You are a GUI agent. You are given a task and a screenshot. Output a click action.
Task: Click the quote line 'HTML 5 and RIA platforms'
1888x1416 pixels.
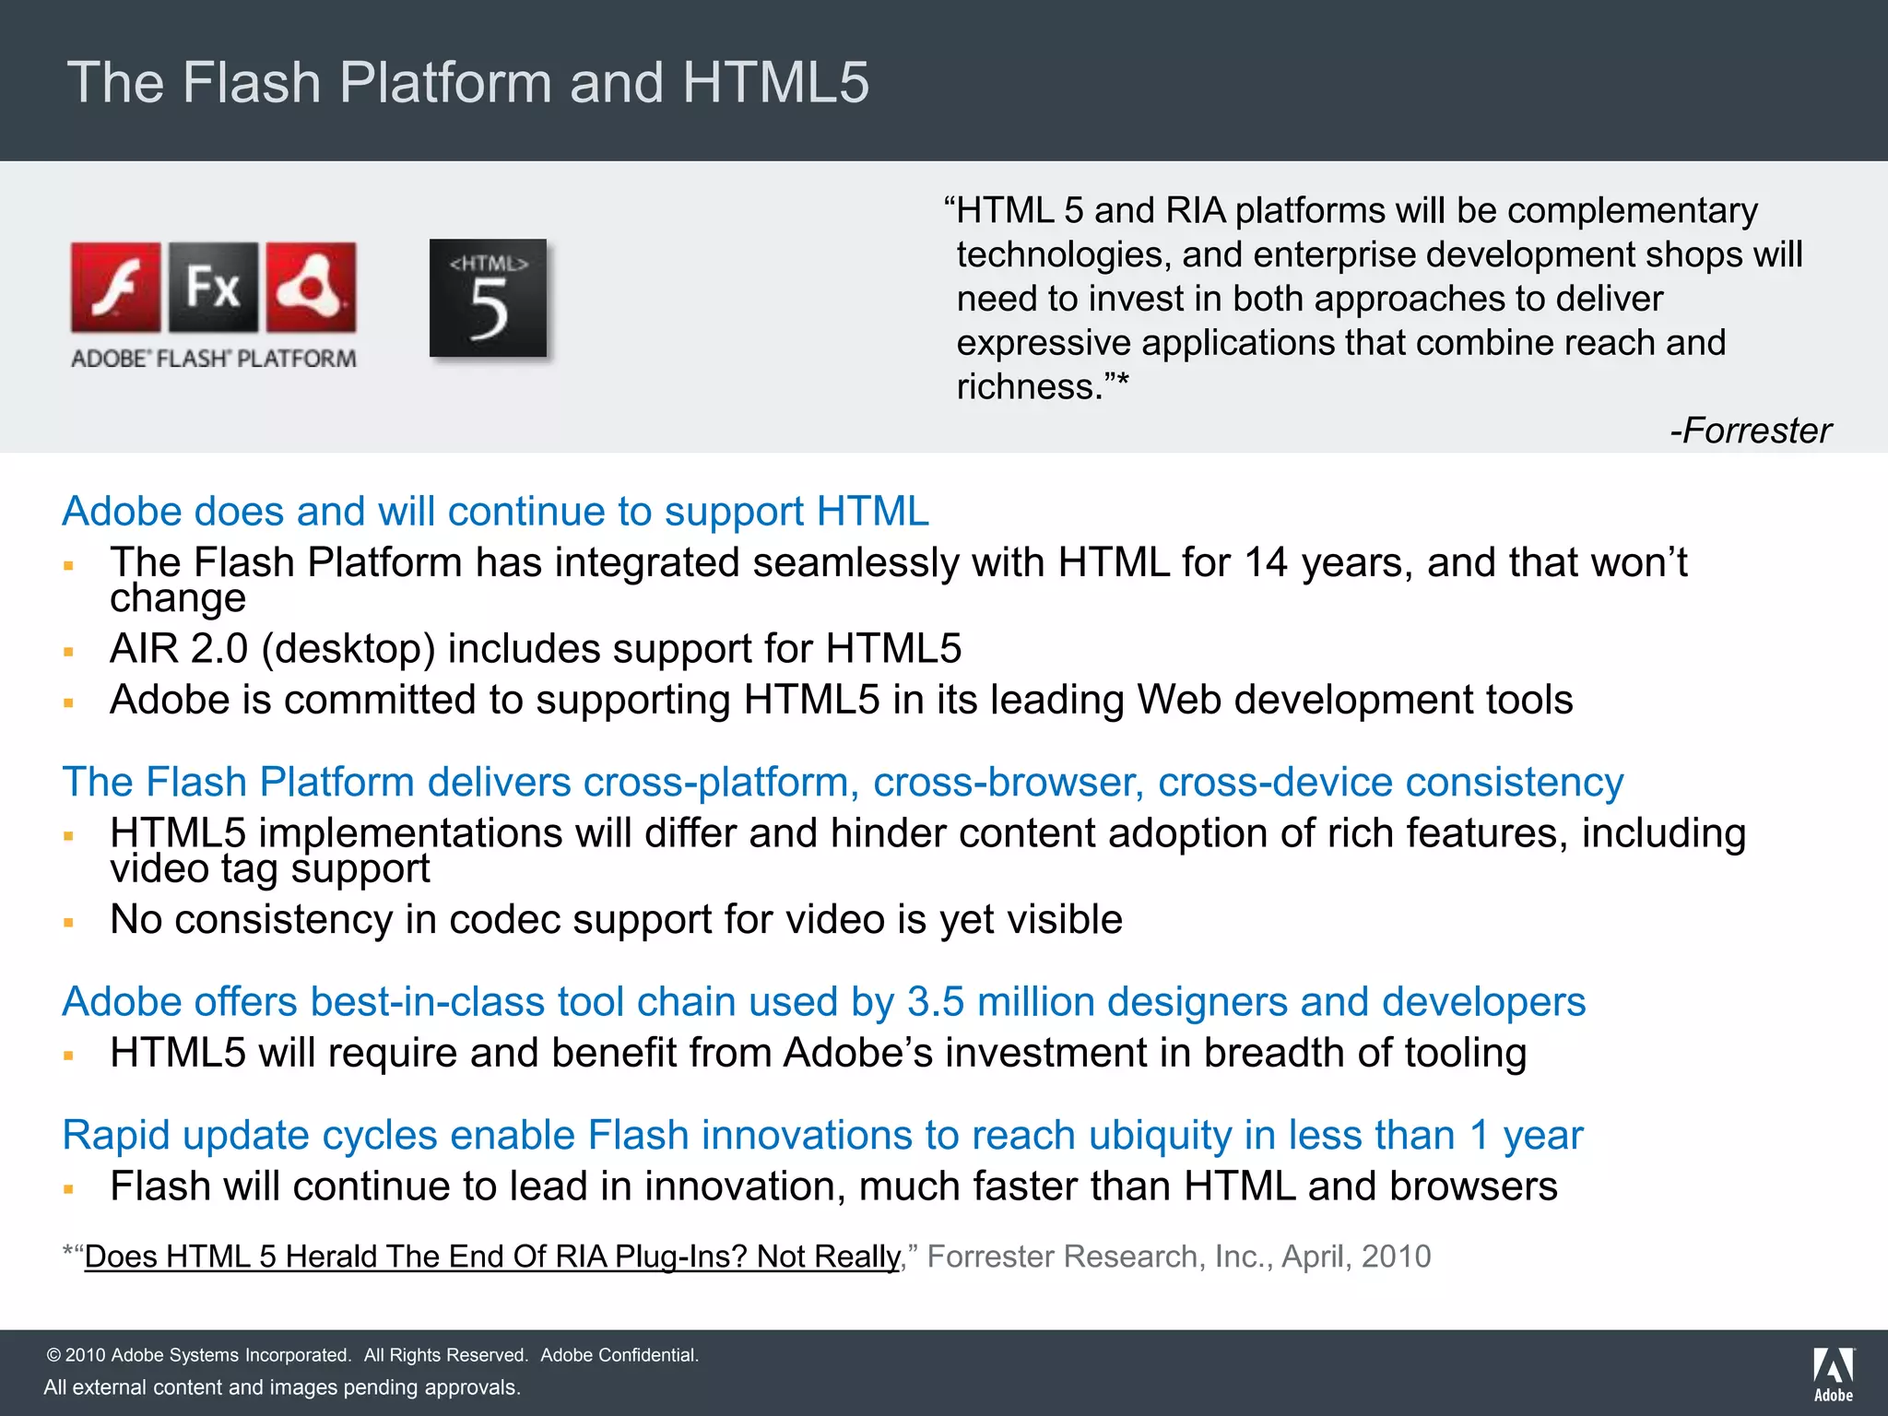click(1351, 211)
